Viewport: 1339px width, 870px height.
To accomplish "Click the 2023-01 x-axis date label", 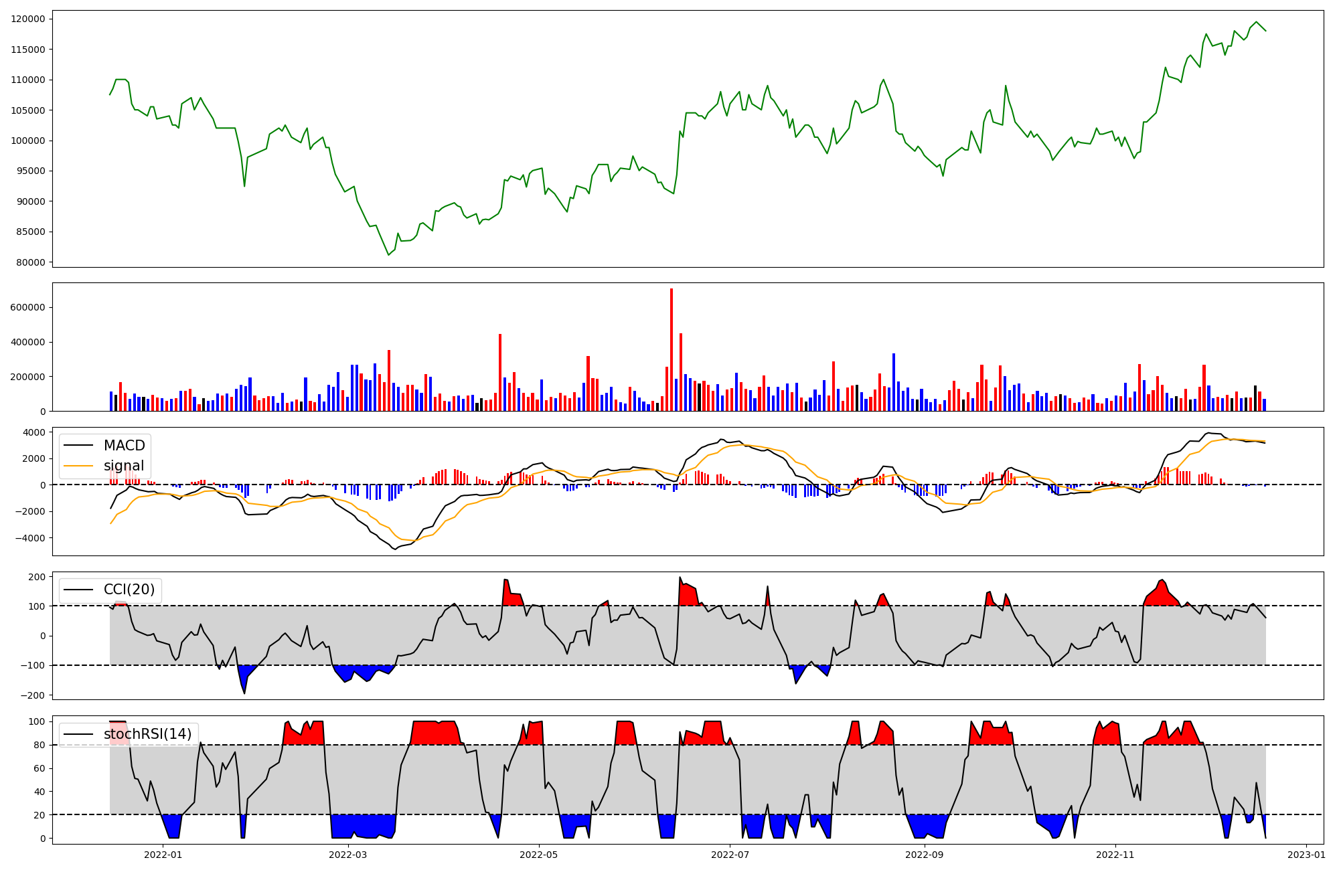I will tap(1306, 855).
